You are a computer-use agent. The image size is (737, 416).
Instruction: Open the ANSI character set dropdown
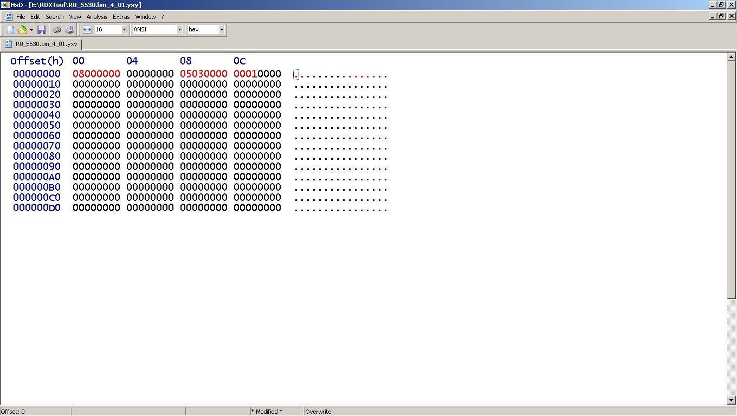179,30
